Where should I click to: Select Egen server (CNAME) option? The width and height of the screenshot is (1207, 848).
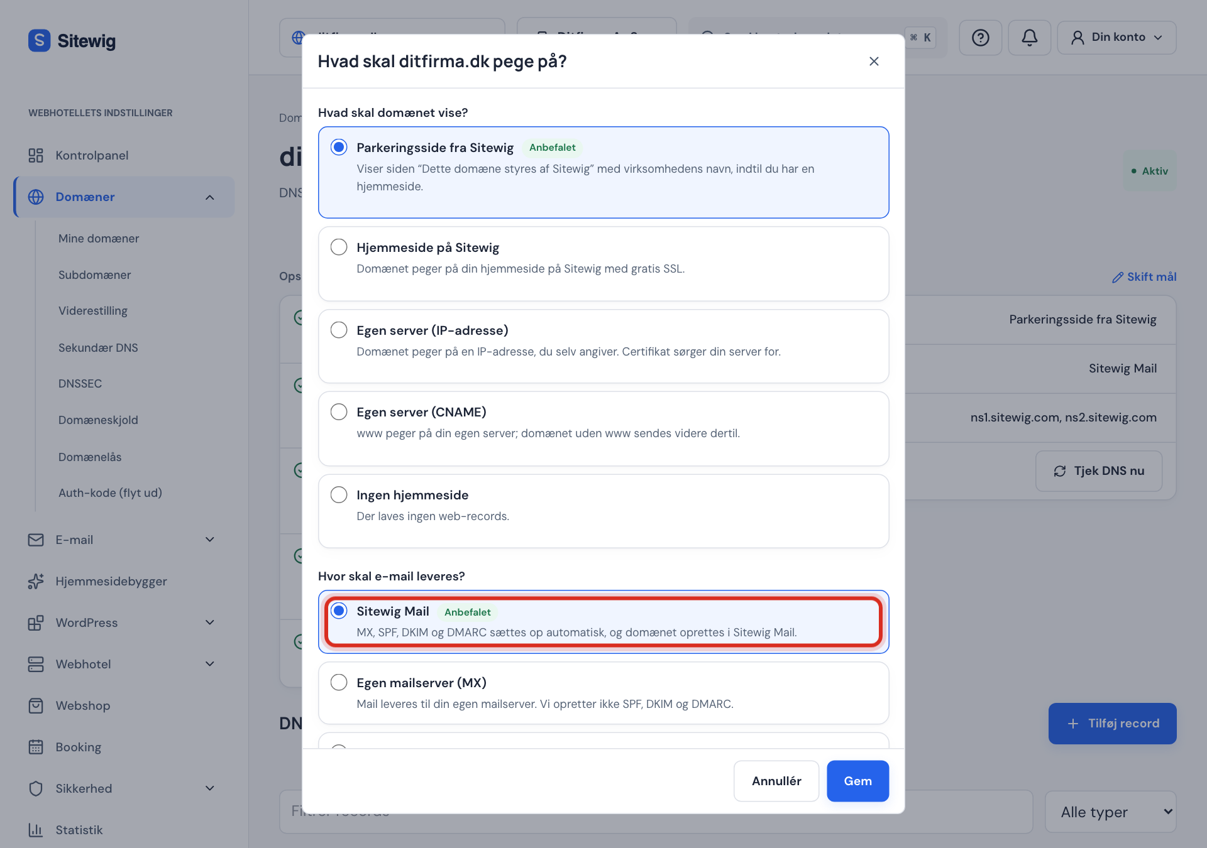[x=339, y=411]
